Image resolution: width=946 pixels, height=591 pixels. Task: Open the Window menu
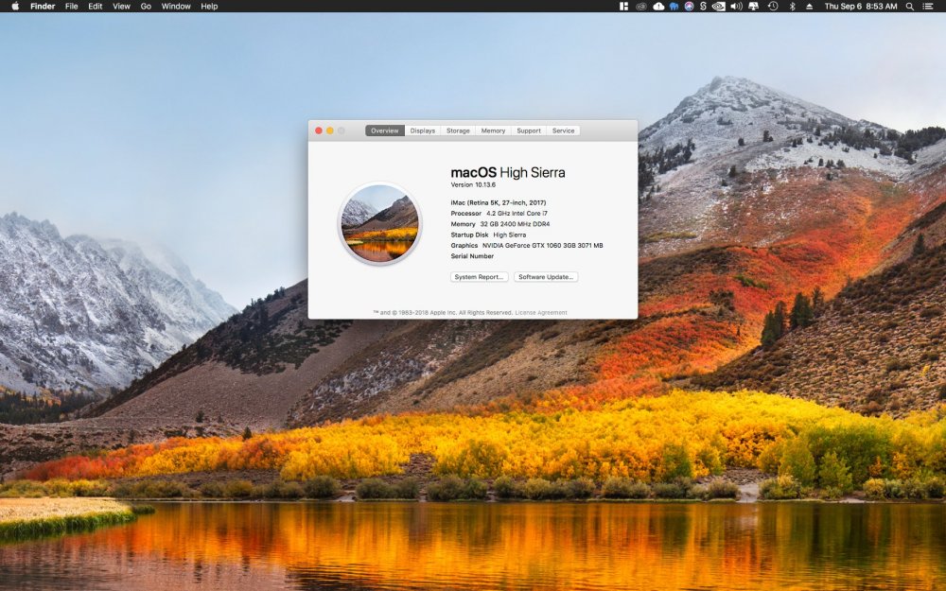(x=176, y=6)
